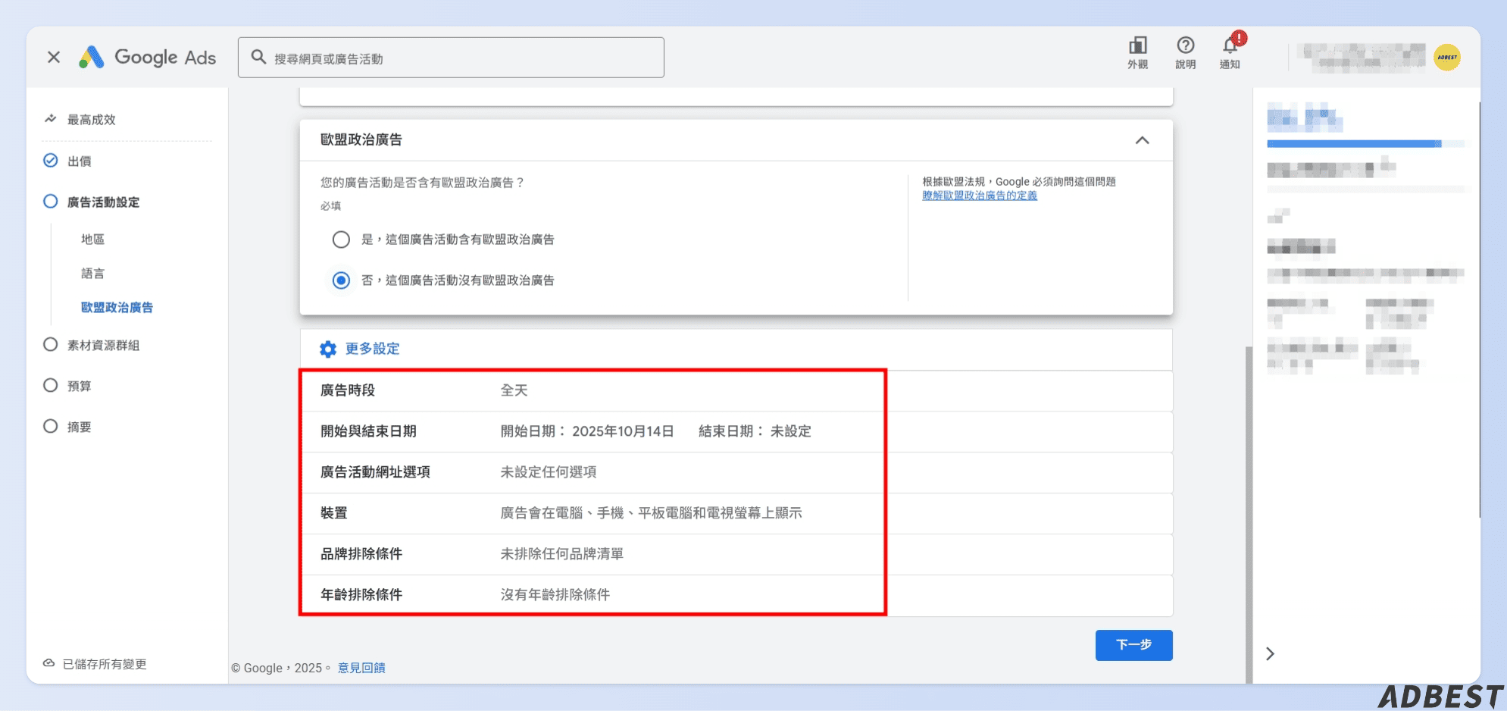Expand the 廣告活動網址選項 row
Image resolution: width=1507 pixels, height=711 pixels.
click(x=736, y=472)
